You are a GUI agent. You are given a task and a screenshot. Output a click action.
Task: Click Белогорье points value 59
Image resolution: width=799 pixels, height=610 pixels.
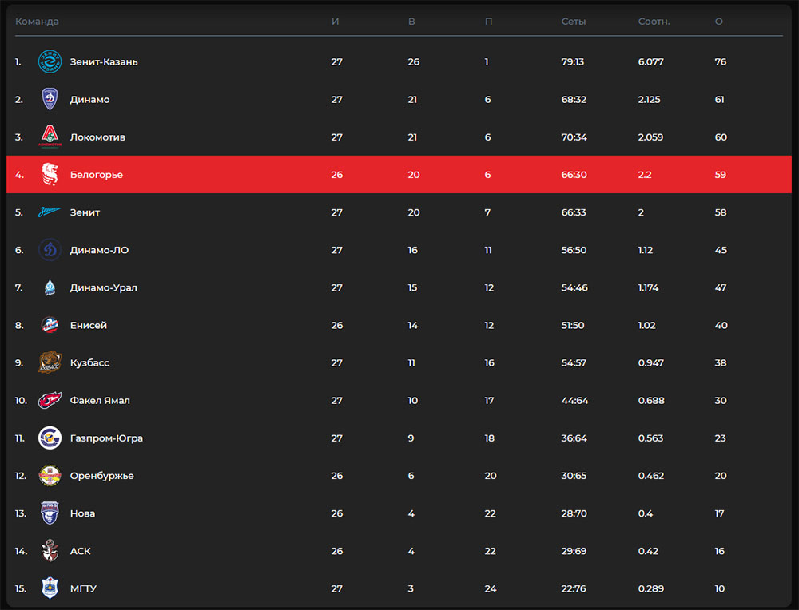point(721,175)
